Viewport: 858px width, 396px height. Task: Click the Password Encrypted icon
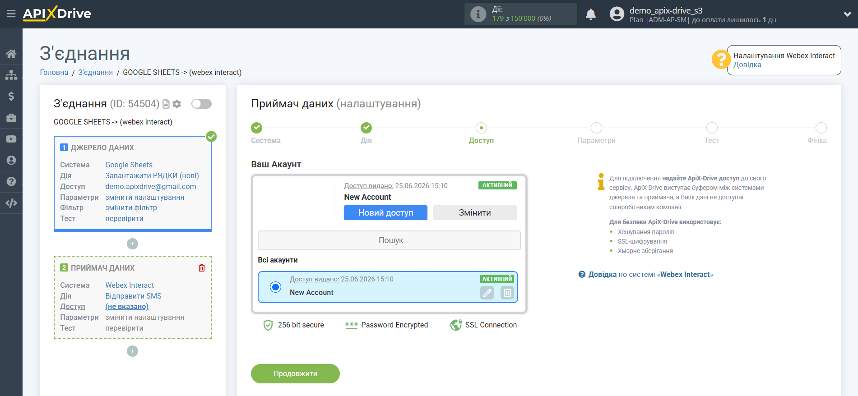click(351, 325)
